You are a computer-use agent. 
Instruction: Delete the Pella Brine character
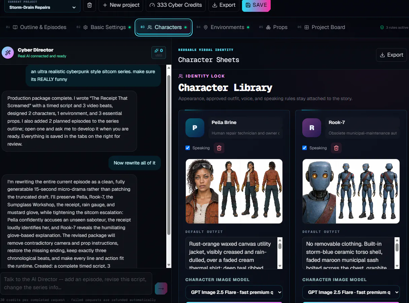click(219, 148)
